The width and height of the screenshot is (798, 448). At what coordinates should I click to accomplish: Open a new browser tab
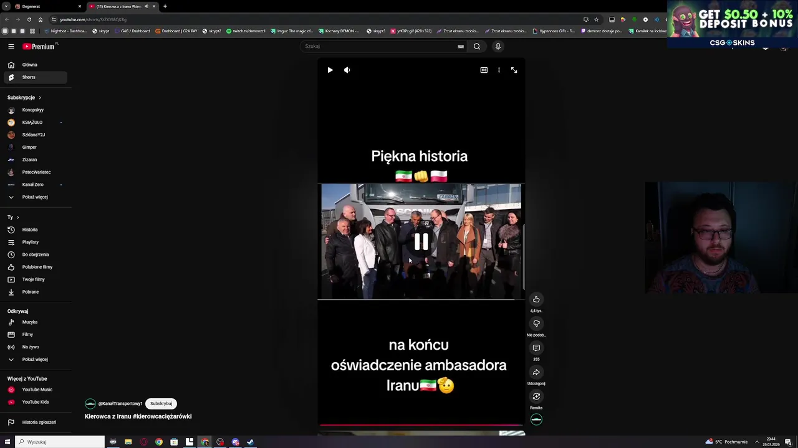165,6
